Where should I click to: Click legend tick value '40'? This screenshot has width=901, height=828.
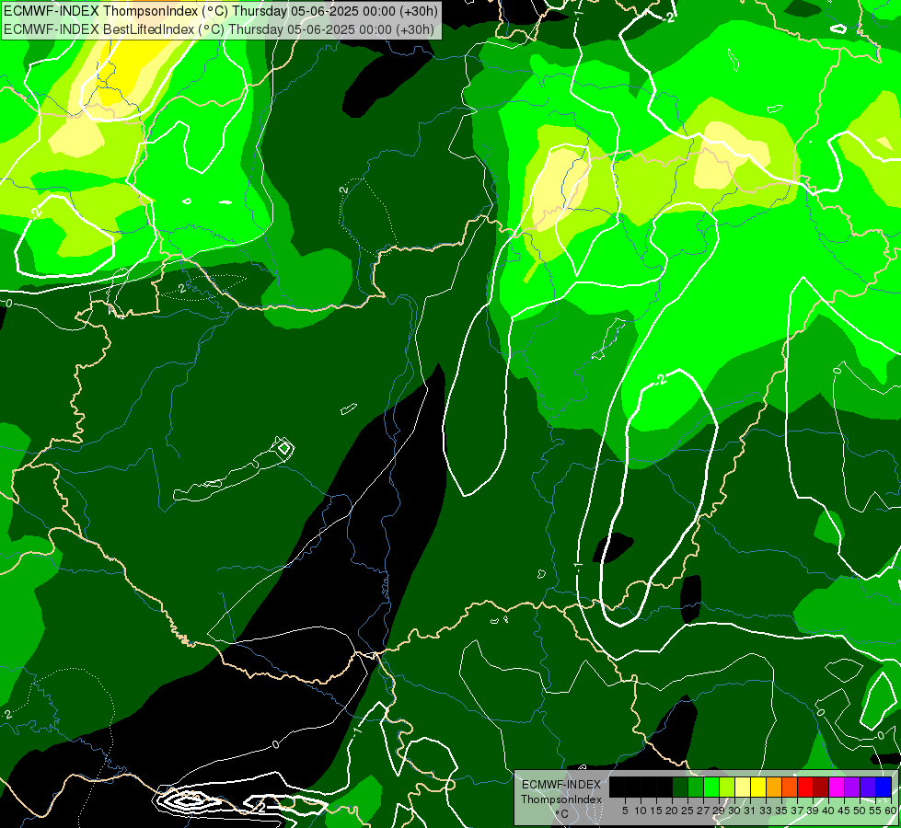pyautogui.click(x=829, y=811)
